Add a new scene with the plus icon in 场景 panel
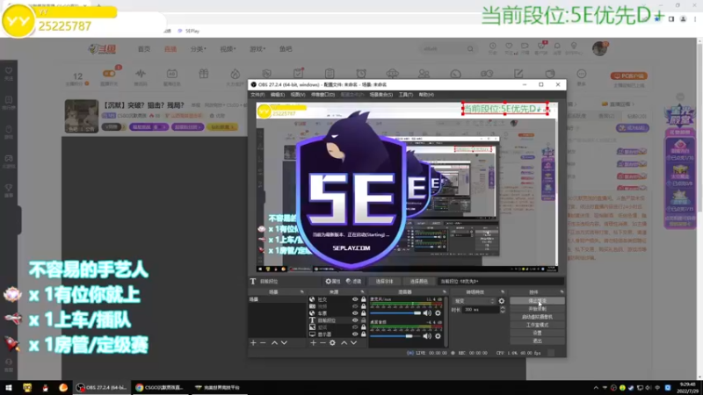The image size is (703, 395). point(253,343)
